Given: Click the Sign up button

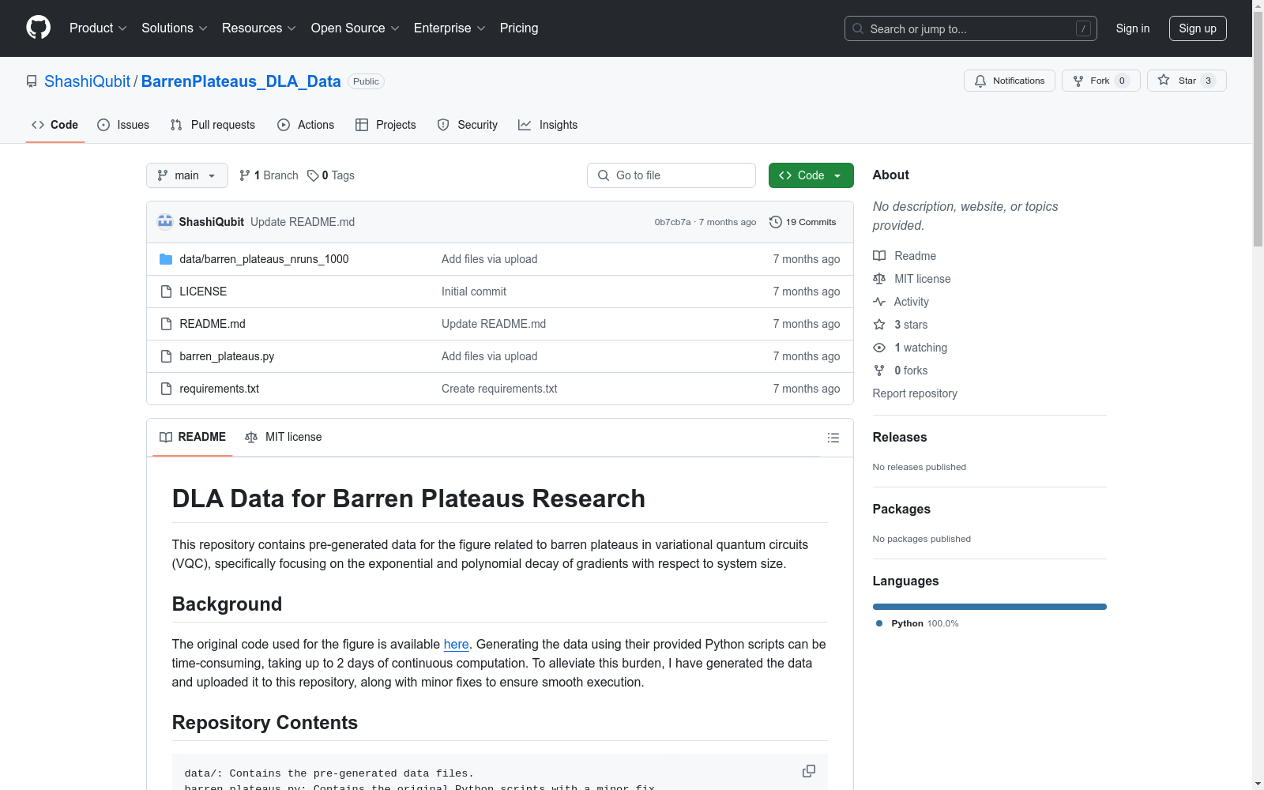Looking at the screenshot, I should pos(1198,28).
